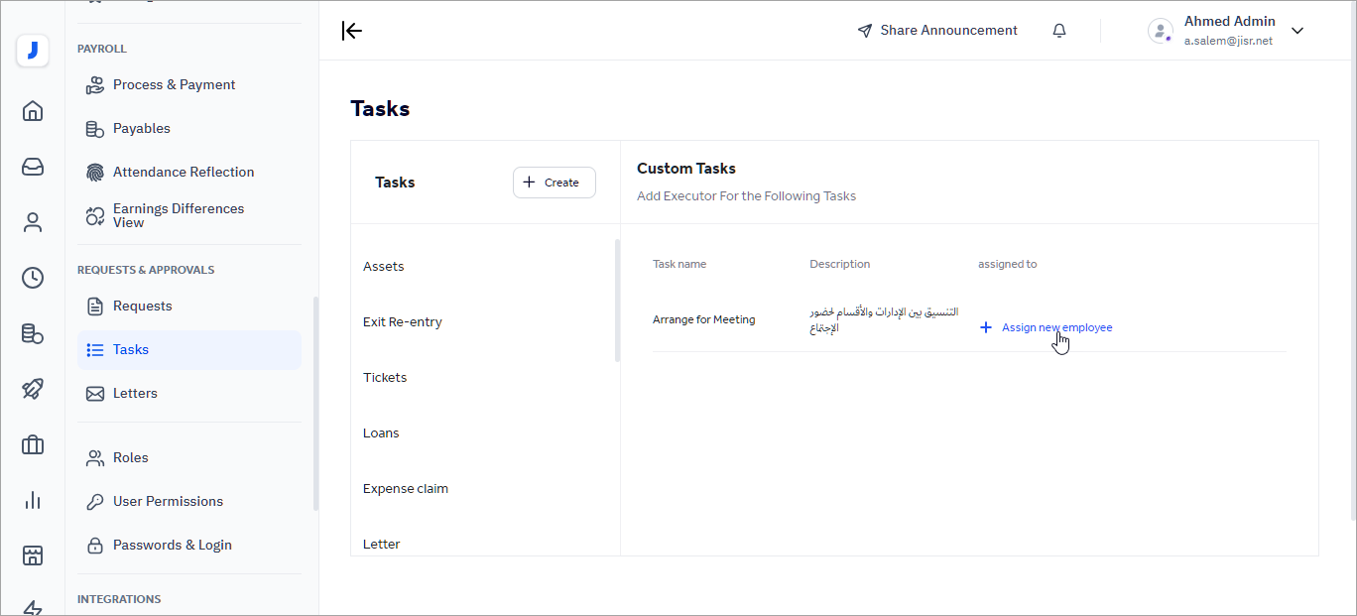This screenshot has width=1357, height=616.
Task: Open the employees person icon
Action: pyautogui.click(x=33, y=222)
